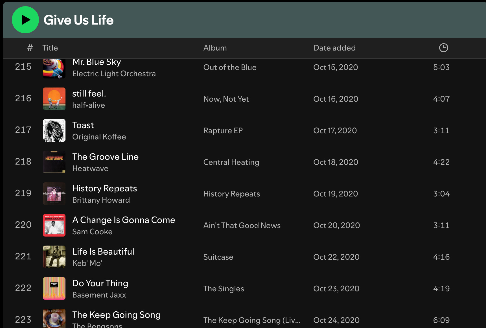The width and height of the screenshot is (486, 328).
Task: Click the artist half•alive
Action: pyautogui.click(x=89, y=105)
